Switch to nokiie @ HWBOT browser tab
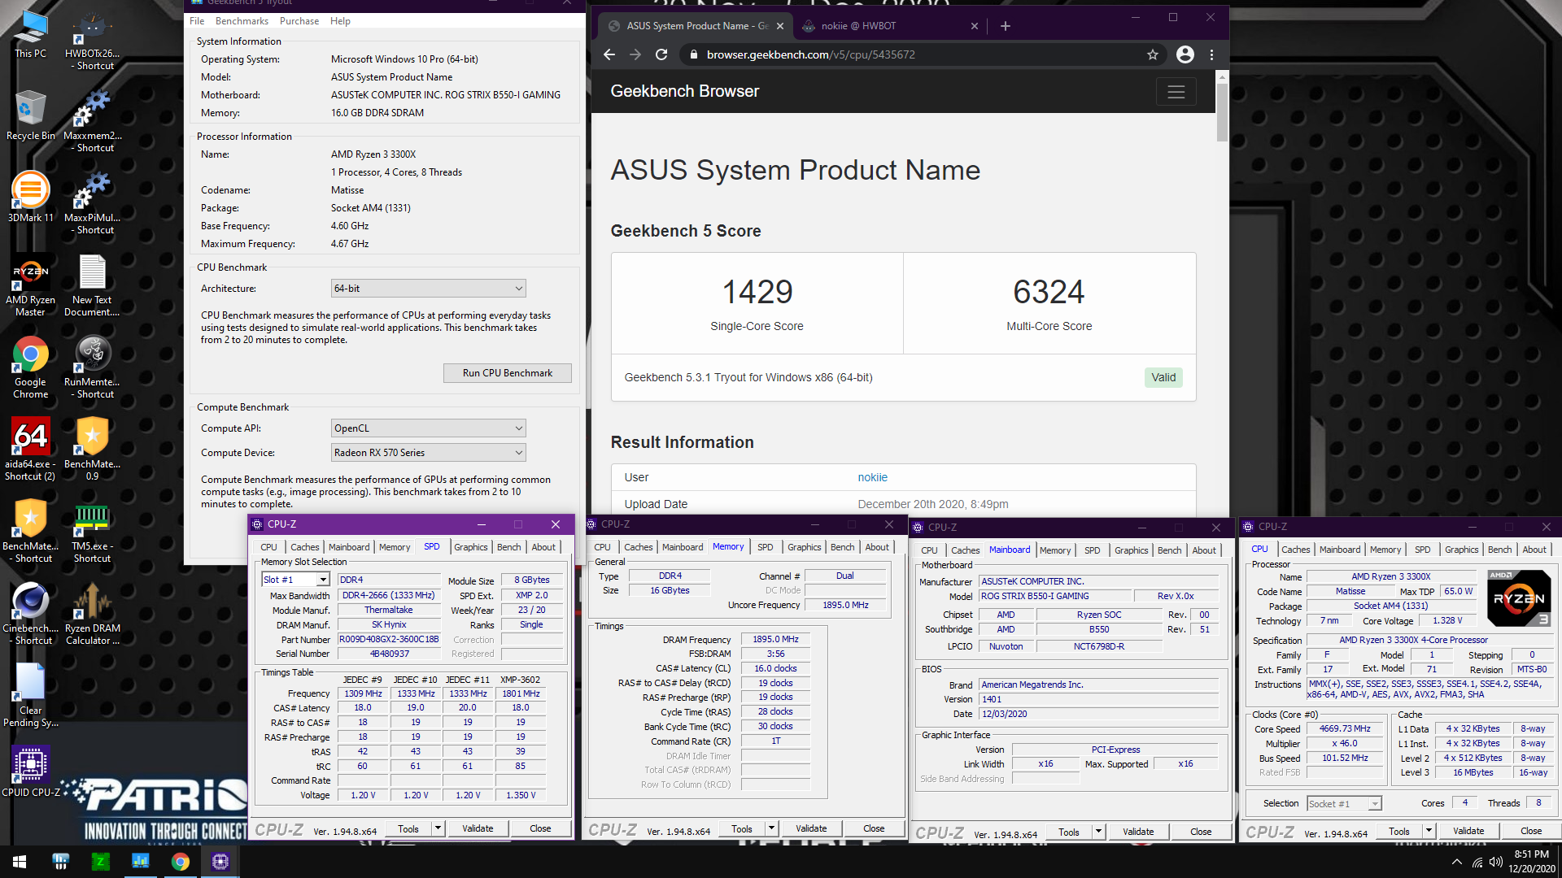 891,26
